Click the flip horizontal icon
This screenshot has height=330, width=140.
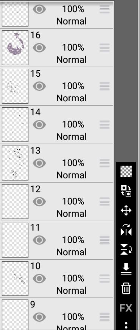click(x=126, y=230)
